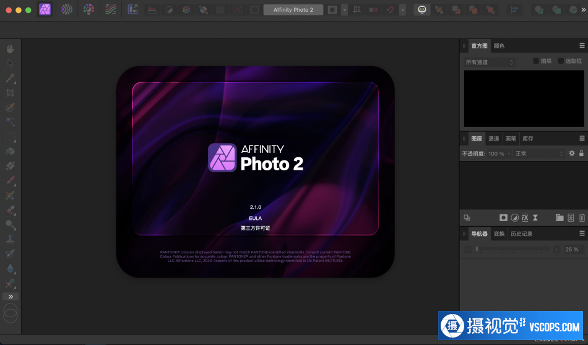Screen dimensions: 588x345
Task: Open the 直方图 tab
Action: 479,46
